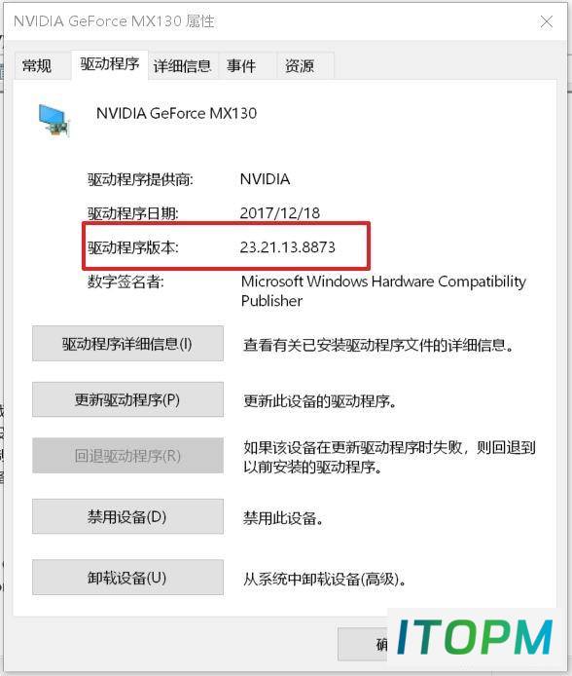Disable the device with 禁用设备(D)

pos(127,516)
